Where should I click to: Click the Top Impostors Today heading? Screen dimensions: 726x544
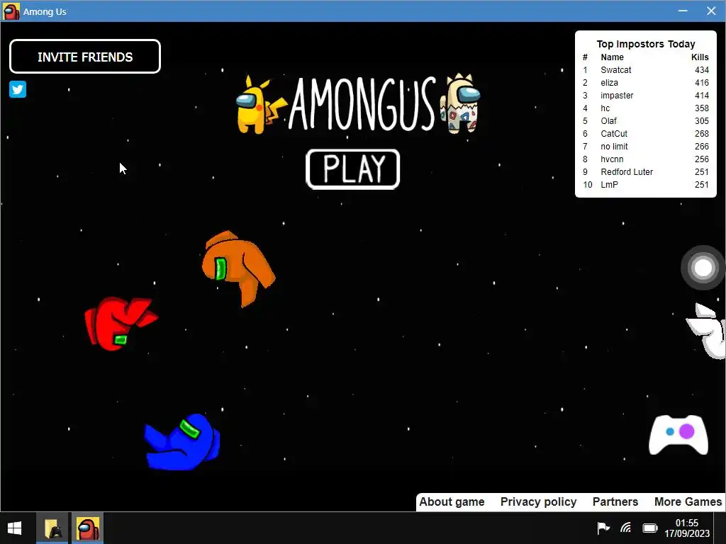(645, 44)
